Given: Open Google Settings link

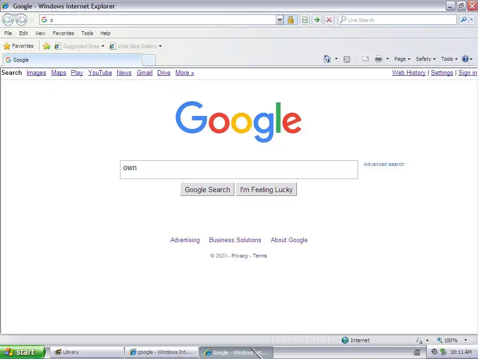Looking at the screenshot, I should coord(442,72).
